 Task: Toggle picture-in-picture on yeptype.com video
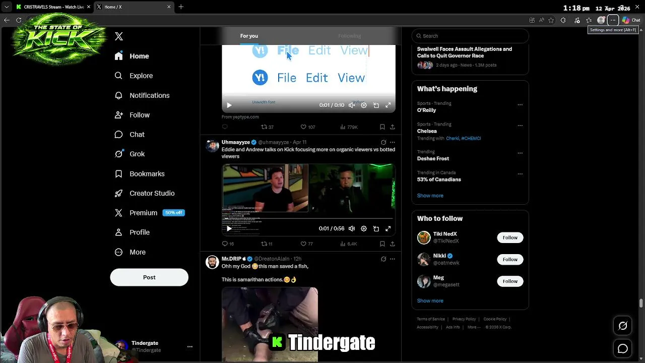point(376,105)
